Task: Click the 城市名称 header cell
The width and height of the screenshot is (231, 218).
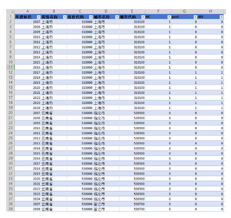Action: point(106,17)
